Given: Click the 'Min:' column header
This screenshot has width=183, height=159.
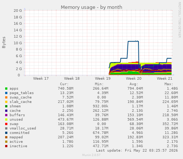Looking at the screenshot, I should click(99, 84).
